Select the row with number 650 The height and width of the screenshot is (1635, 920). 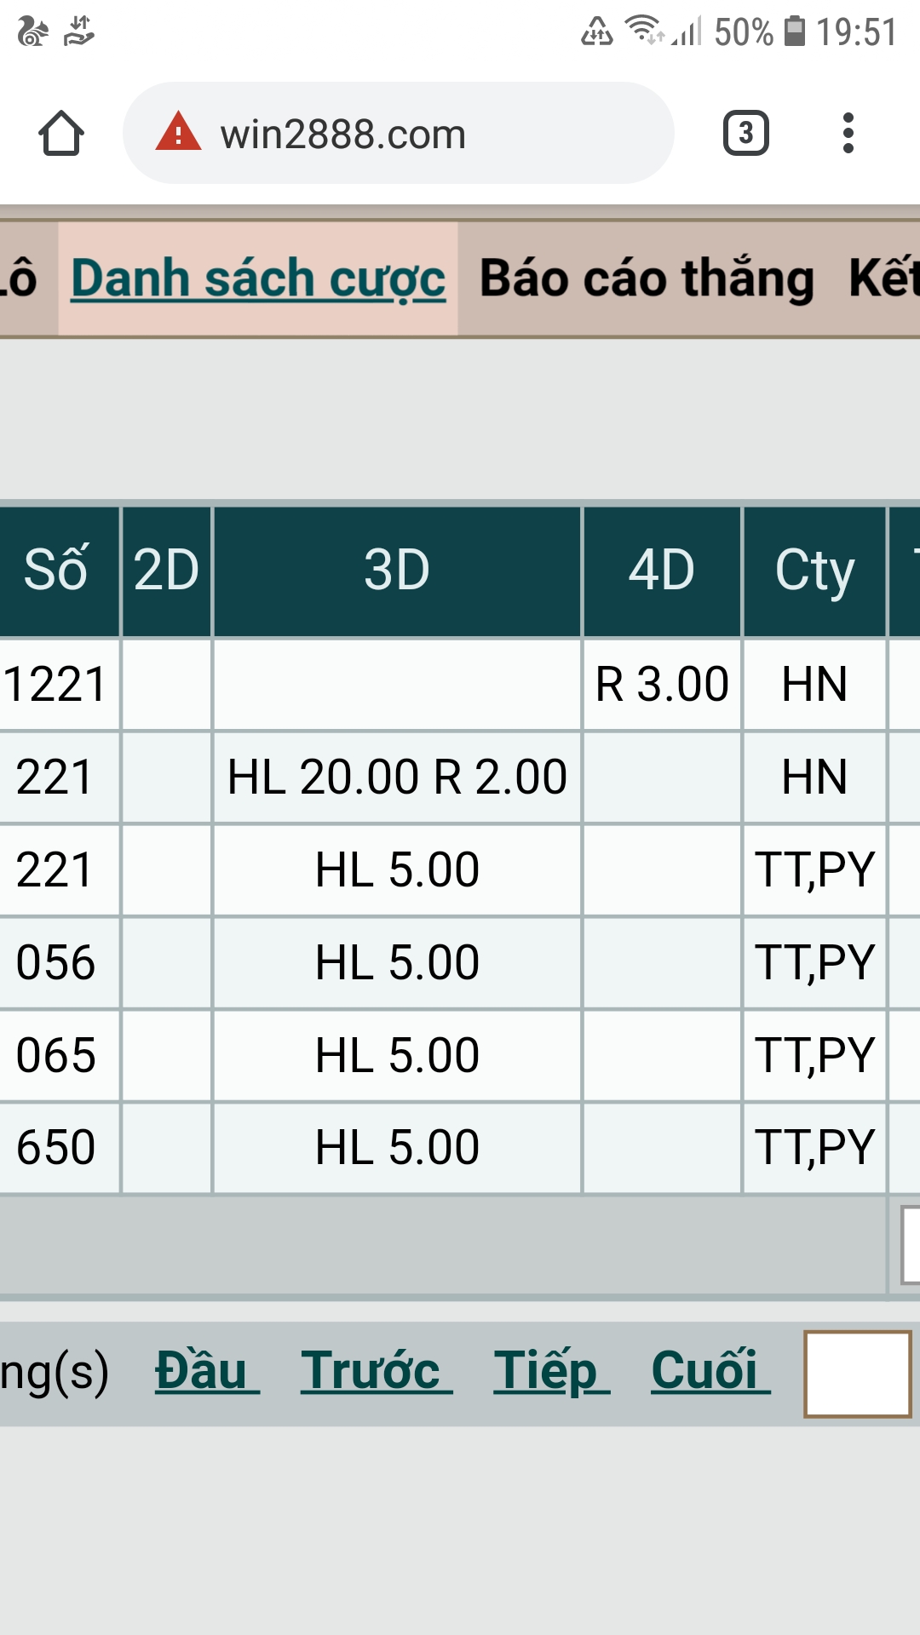tap(56, 1148)
